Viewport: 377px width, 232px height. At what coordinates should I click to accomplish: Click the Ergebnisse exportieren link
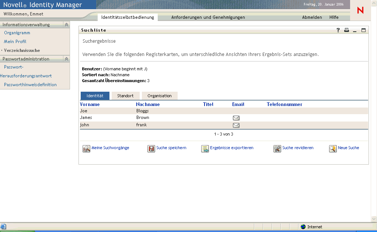[x=232, y=148]
